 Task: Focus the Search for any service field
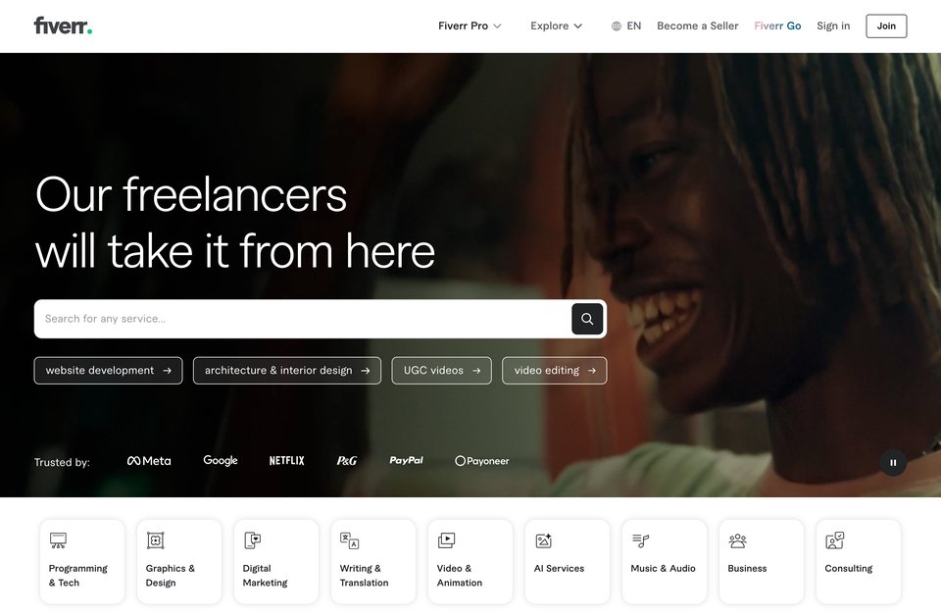(x=303, y=319)
